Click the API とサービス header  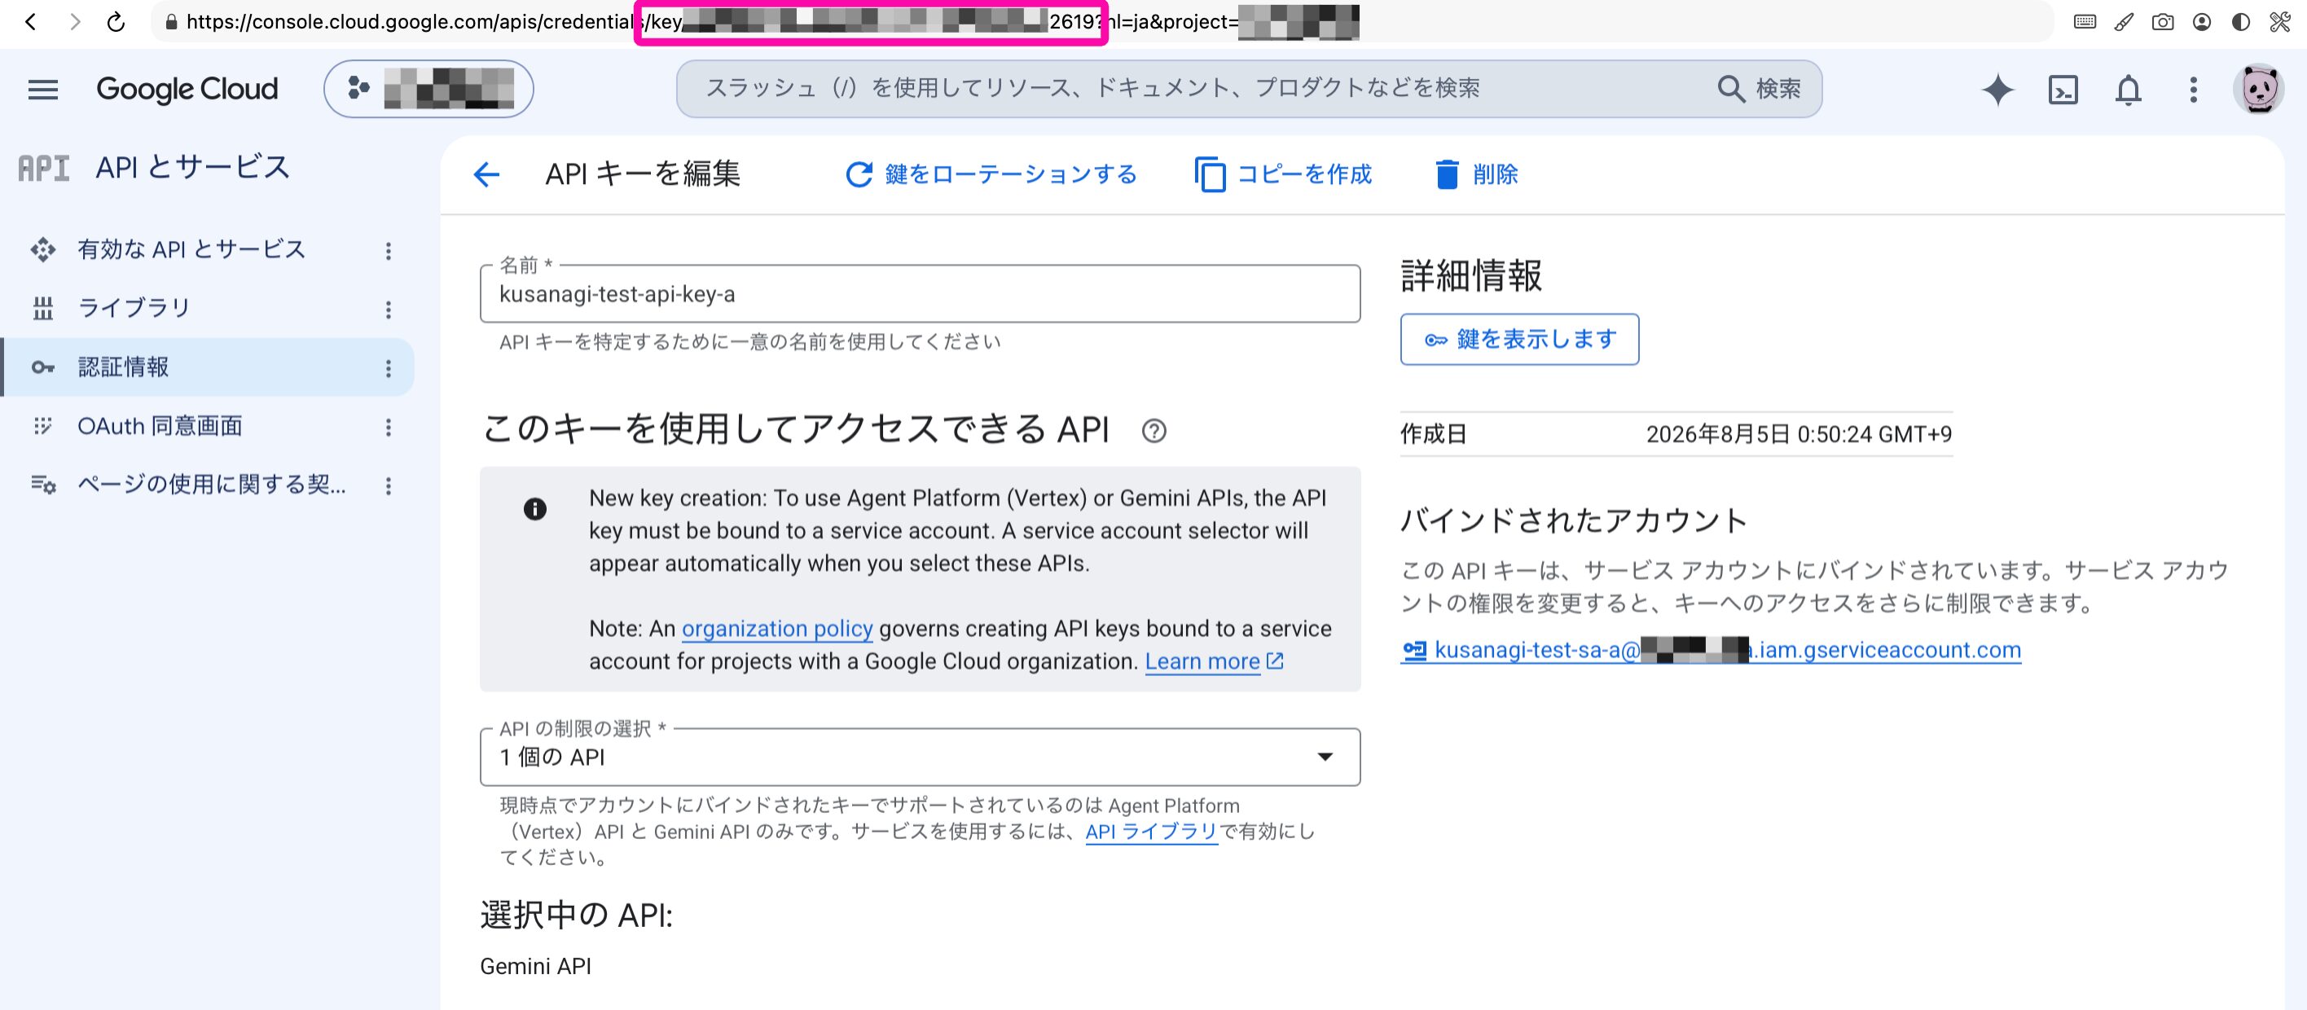pyautogui.click(x=192, y=168)
